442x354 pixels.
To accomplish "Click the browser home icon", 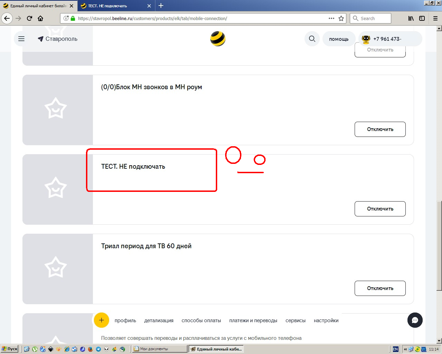I will click(40, 18).
